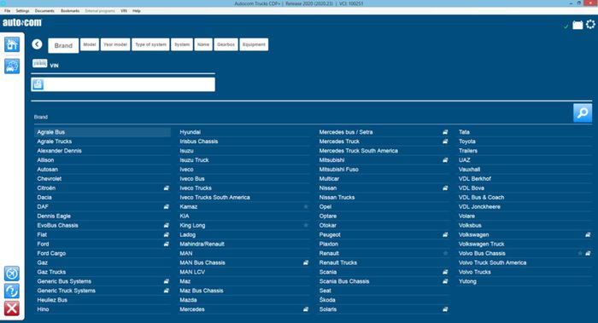Click the truck icon on EvoBus Chassis row

click(167, 225)
